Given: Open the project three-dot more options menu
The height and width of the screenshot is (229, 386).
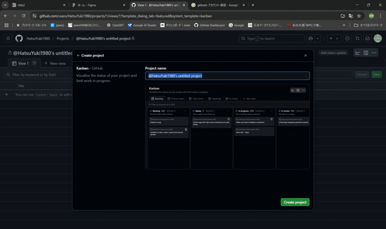Looking at the screenshot, I should pos(374,53).
